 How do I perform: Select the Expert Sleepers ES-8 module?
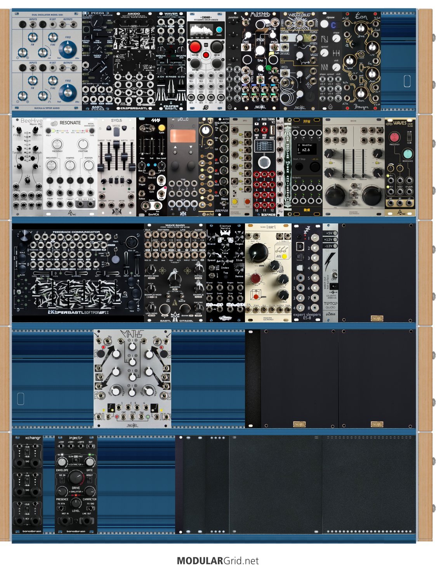(307, 273)
